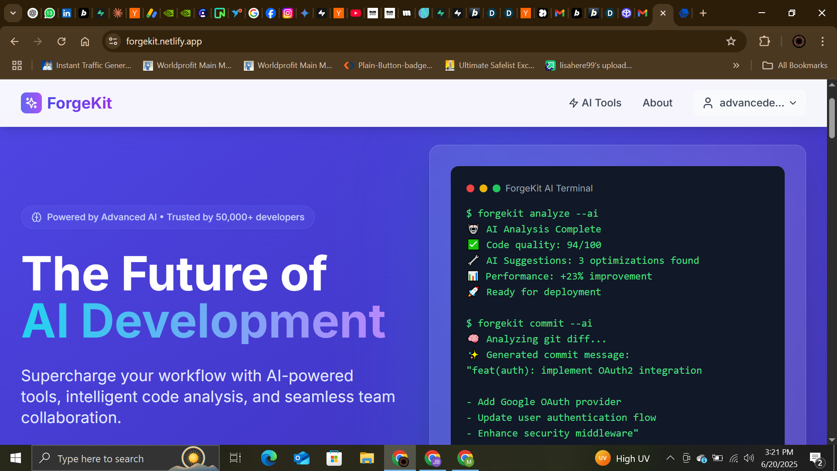The width and height of the screenshot is (837, 471).
Task: Open Chrome profile avatar icon
Action: (799, 41)
